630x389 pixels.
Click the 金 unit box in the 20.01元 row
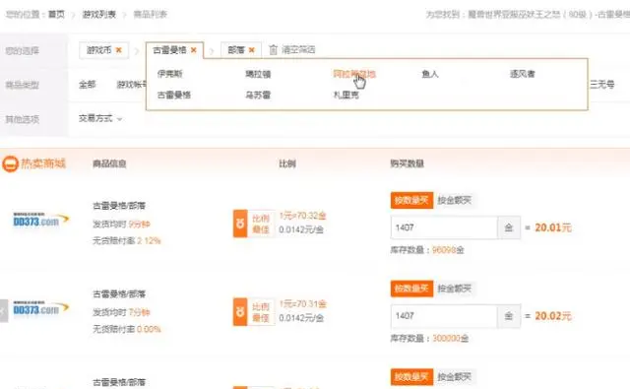click(x=509, y=227)
